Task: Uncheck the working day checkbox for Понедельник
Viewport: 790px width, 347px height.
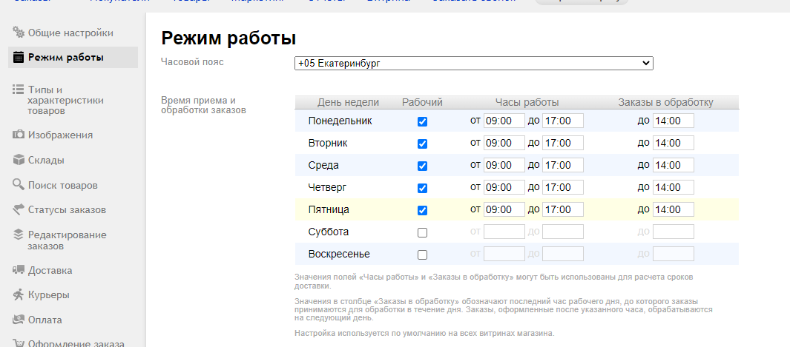Action: [x=422, y=121]
